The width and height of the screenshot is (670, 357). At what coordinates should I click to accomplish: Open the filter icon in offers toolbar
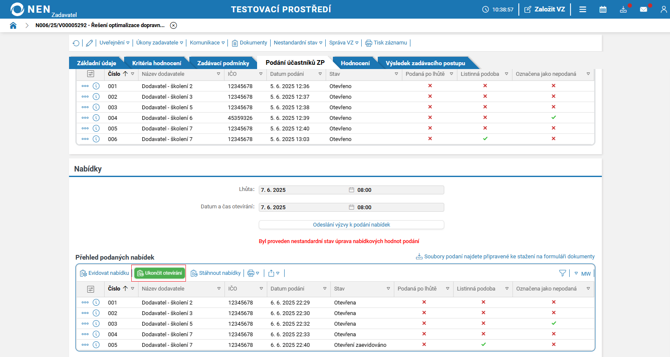click(562, 273)
